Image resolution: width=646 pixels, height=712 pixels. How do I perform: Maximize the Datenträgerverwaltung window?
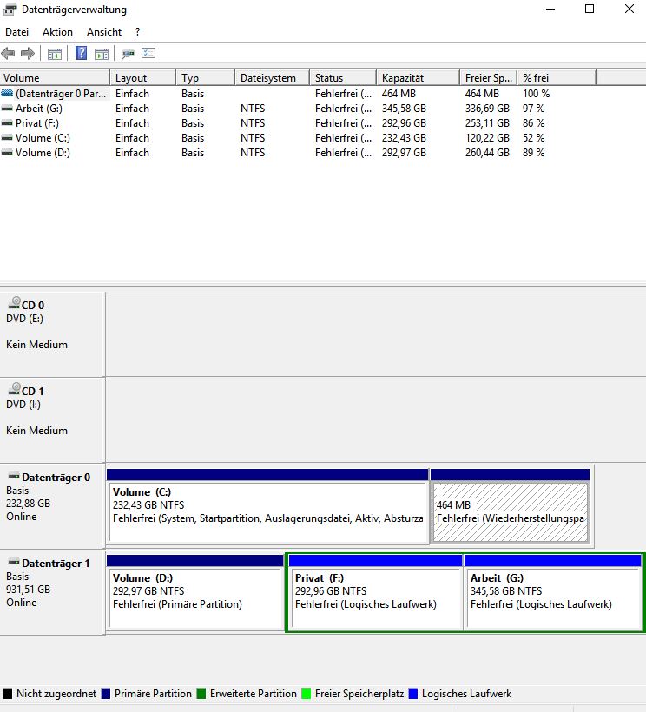click(x=590, y=9)
